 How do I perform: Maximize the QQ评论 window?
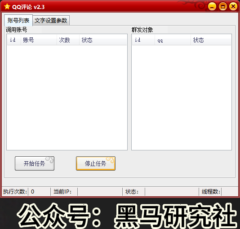click(x=223, y=7)
